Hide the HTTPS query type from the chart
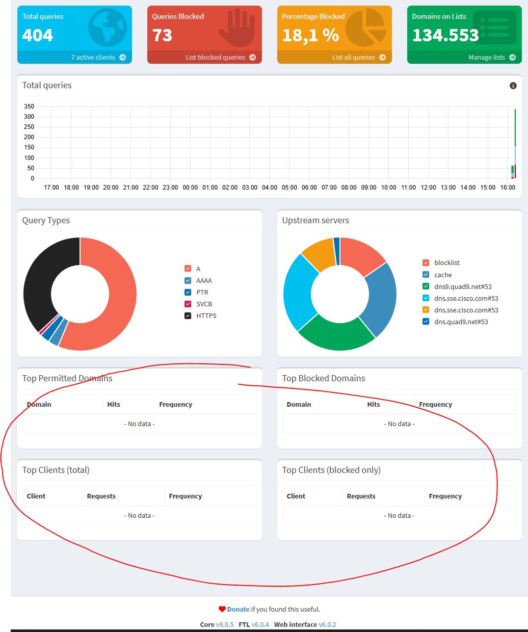The height and width of the screenshot is (632, 528). (188, 315)
